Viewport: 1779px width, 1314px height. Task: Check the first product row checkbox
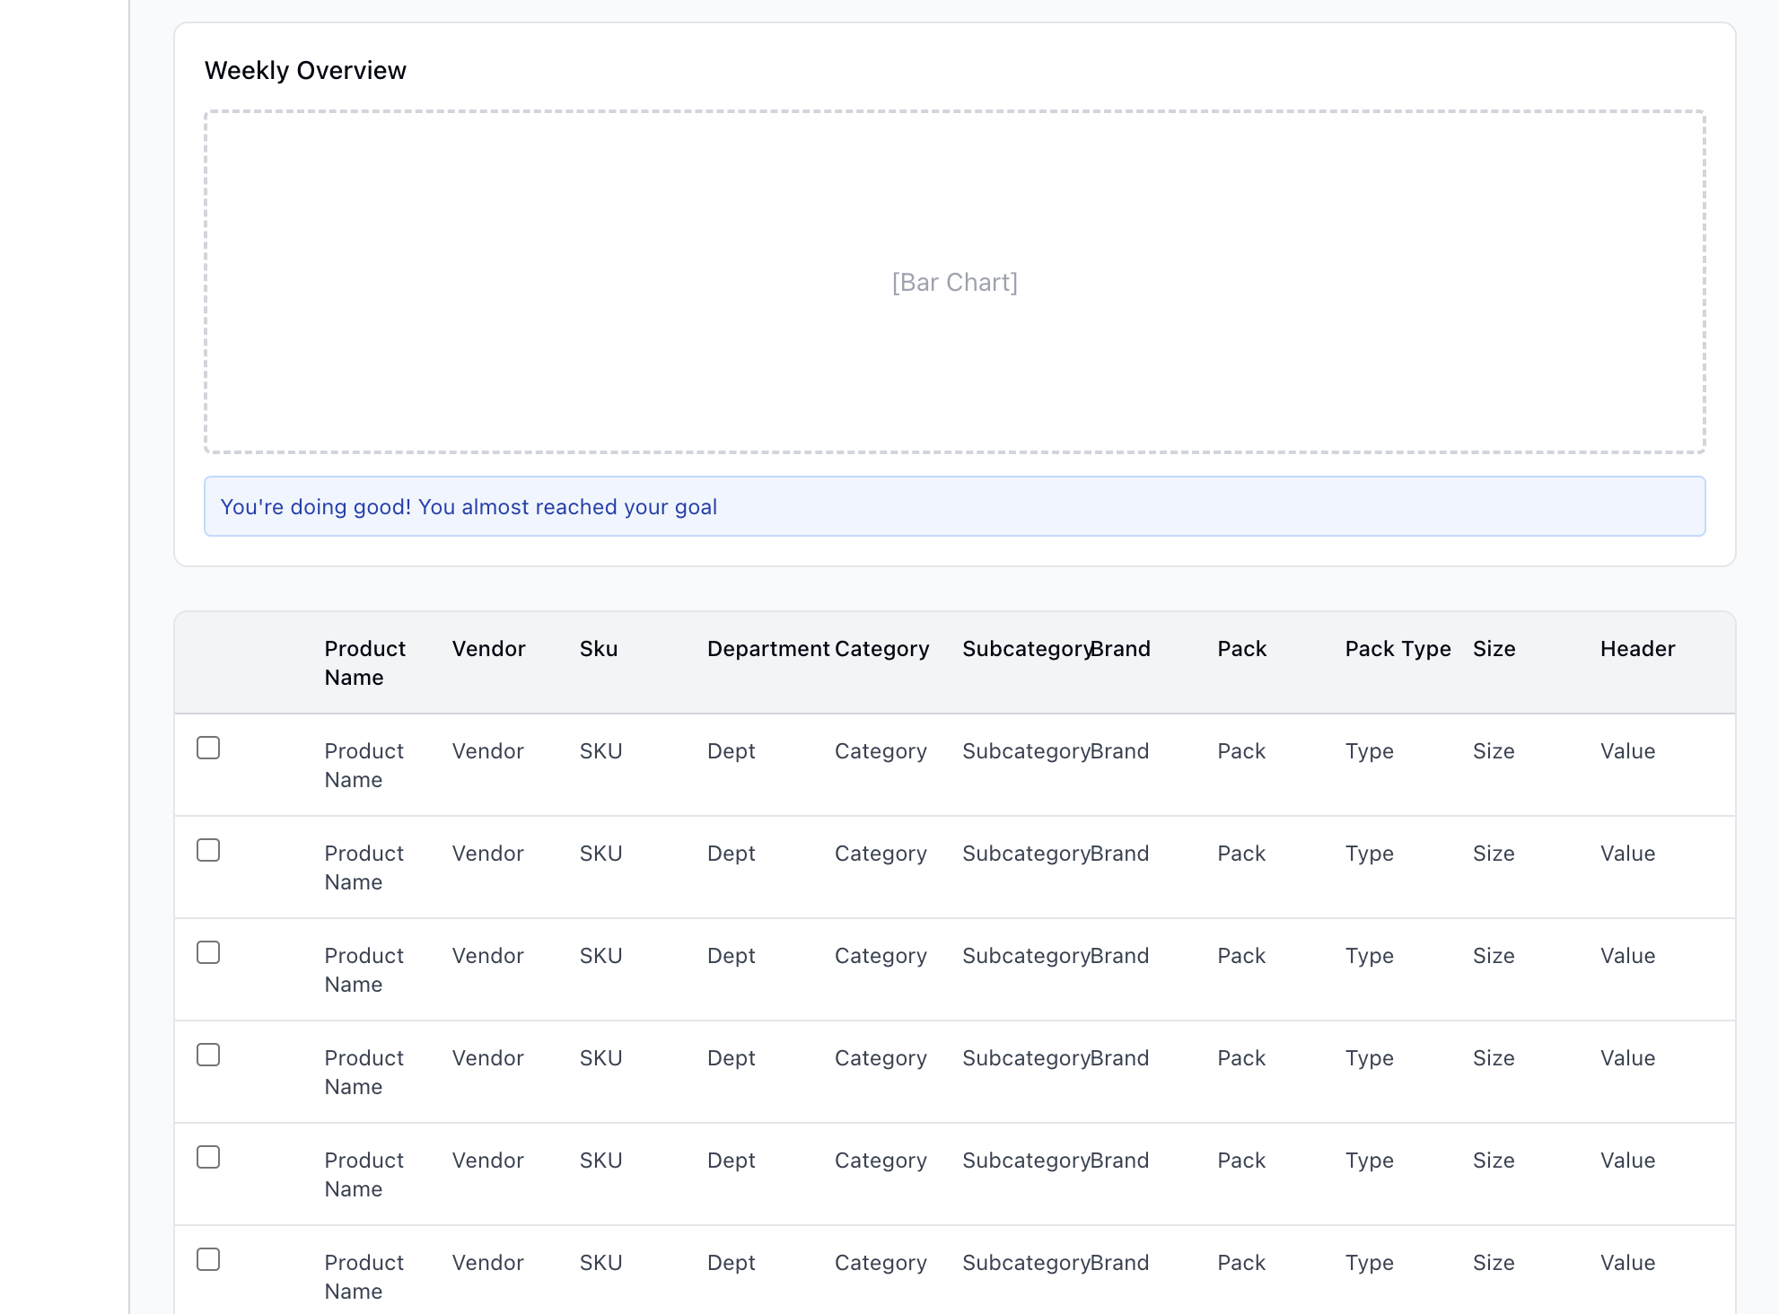coord(208,748)
